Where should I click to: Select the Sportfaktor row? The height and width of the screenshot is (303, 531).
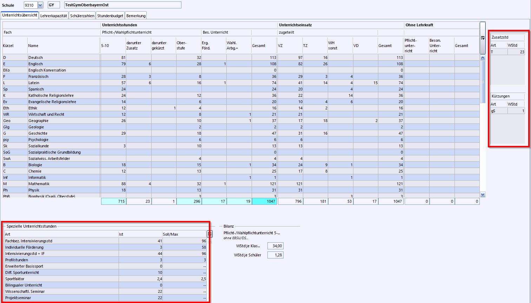[106, 279]
